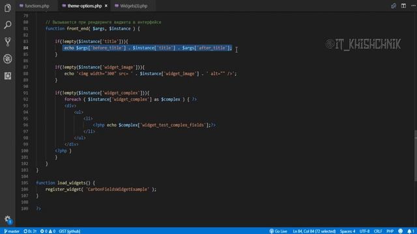Change CRLF end-of-line sequence
Viewport: 417px width, 234px height.
tap(378, 231)
